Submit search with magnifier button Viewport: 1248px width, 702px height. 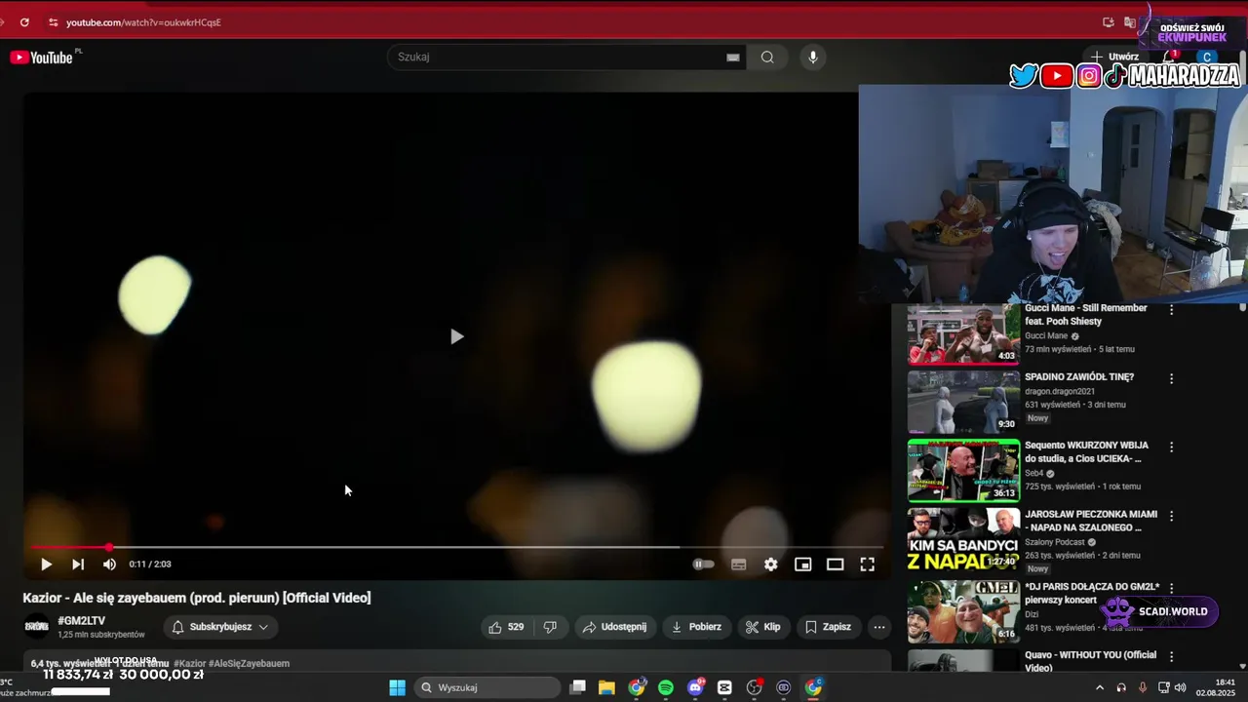click(x=767, y=57)
